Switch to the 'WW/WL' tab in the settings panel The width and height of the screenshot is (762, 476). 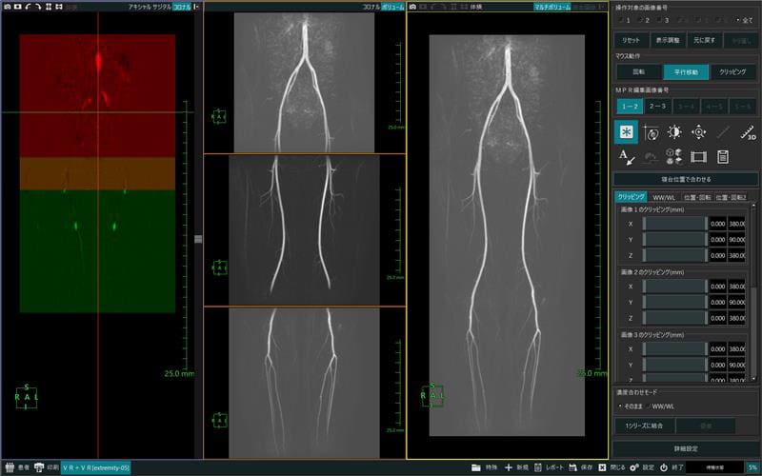664,197
